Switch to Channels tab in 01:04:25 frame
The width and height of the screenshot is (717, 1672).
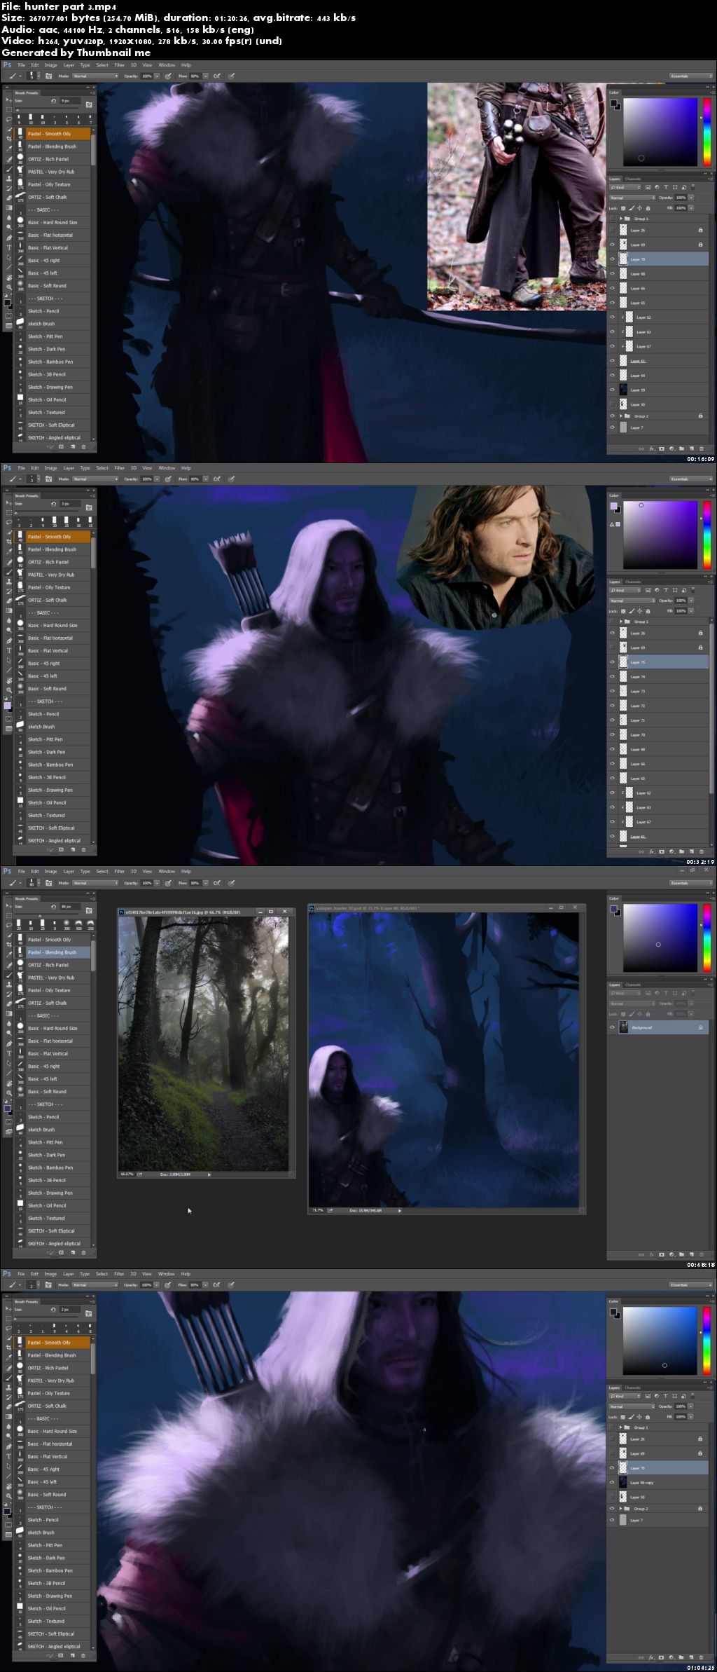tap(633, 1387)
